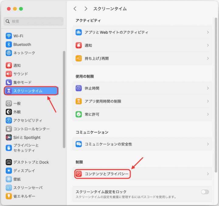Click the コミュニケーション section heading
Image resolution: width=219 pixels, height=206 pixels.
[92, 132]
